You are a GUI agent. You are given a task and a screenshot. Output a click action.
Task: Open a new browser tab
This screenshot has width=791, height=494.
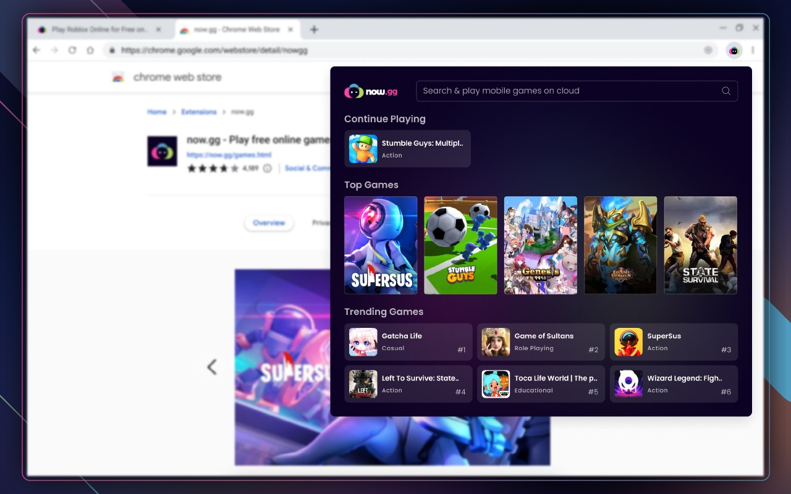tap(314, 30)
